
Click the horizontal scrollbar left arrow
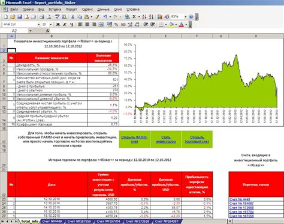[230, 221]
